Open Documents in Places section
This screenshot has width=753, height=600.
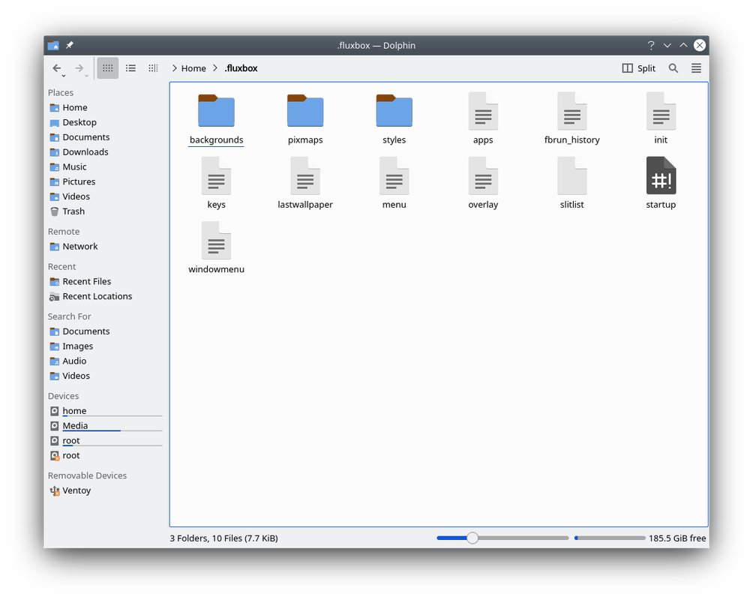point(106,137)
